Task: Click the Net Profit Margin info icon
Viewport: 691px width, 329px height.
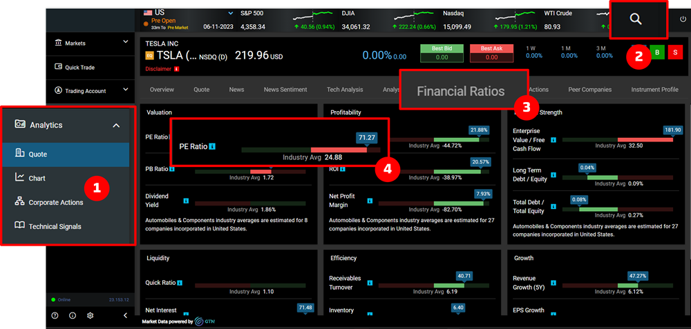Action: point(370,201)
